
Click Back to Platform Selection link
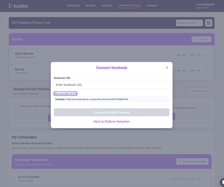tap(112, 121)
